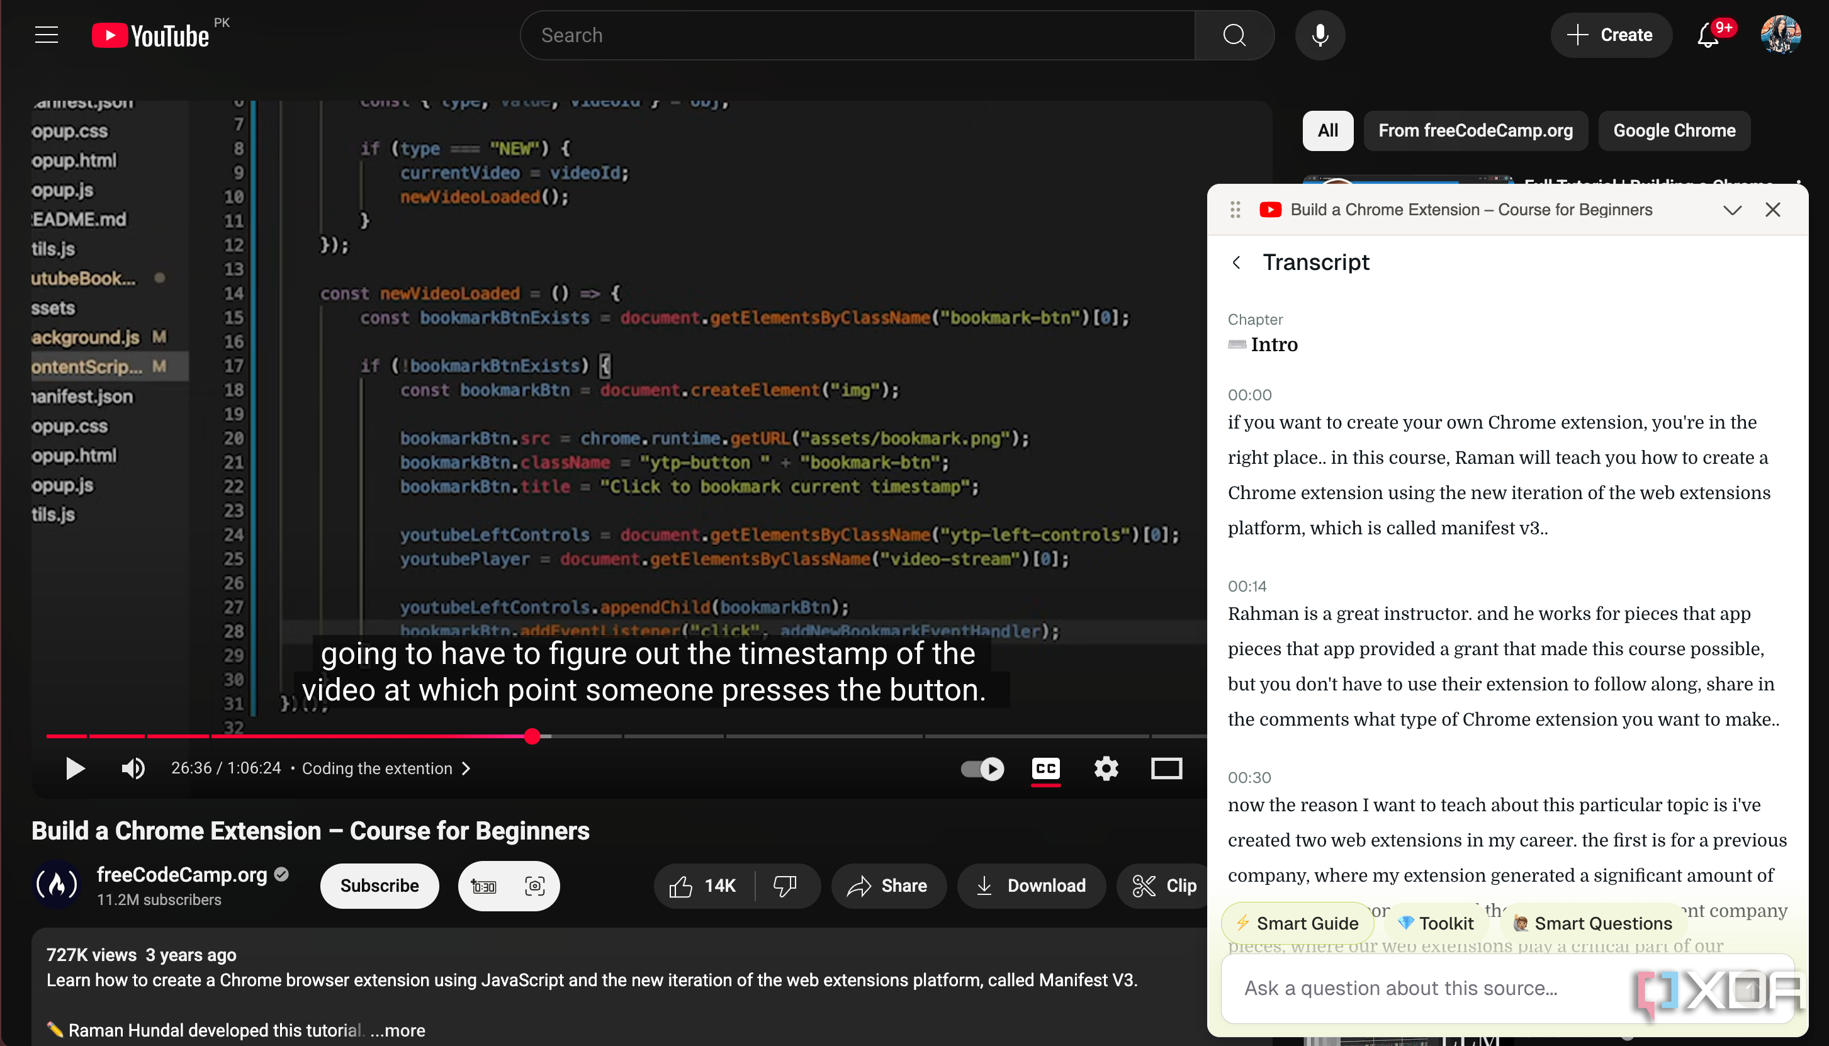
Task: Open the Smart Guide chip
Action: 1297,923
